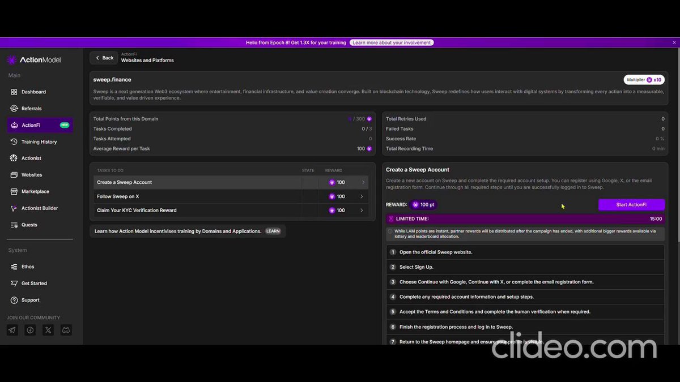Click the Actionist Builder icon

pos(14,208)
